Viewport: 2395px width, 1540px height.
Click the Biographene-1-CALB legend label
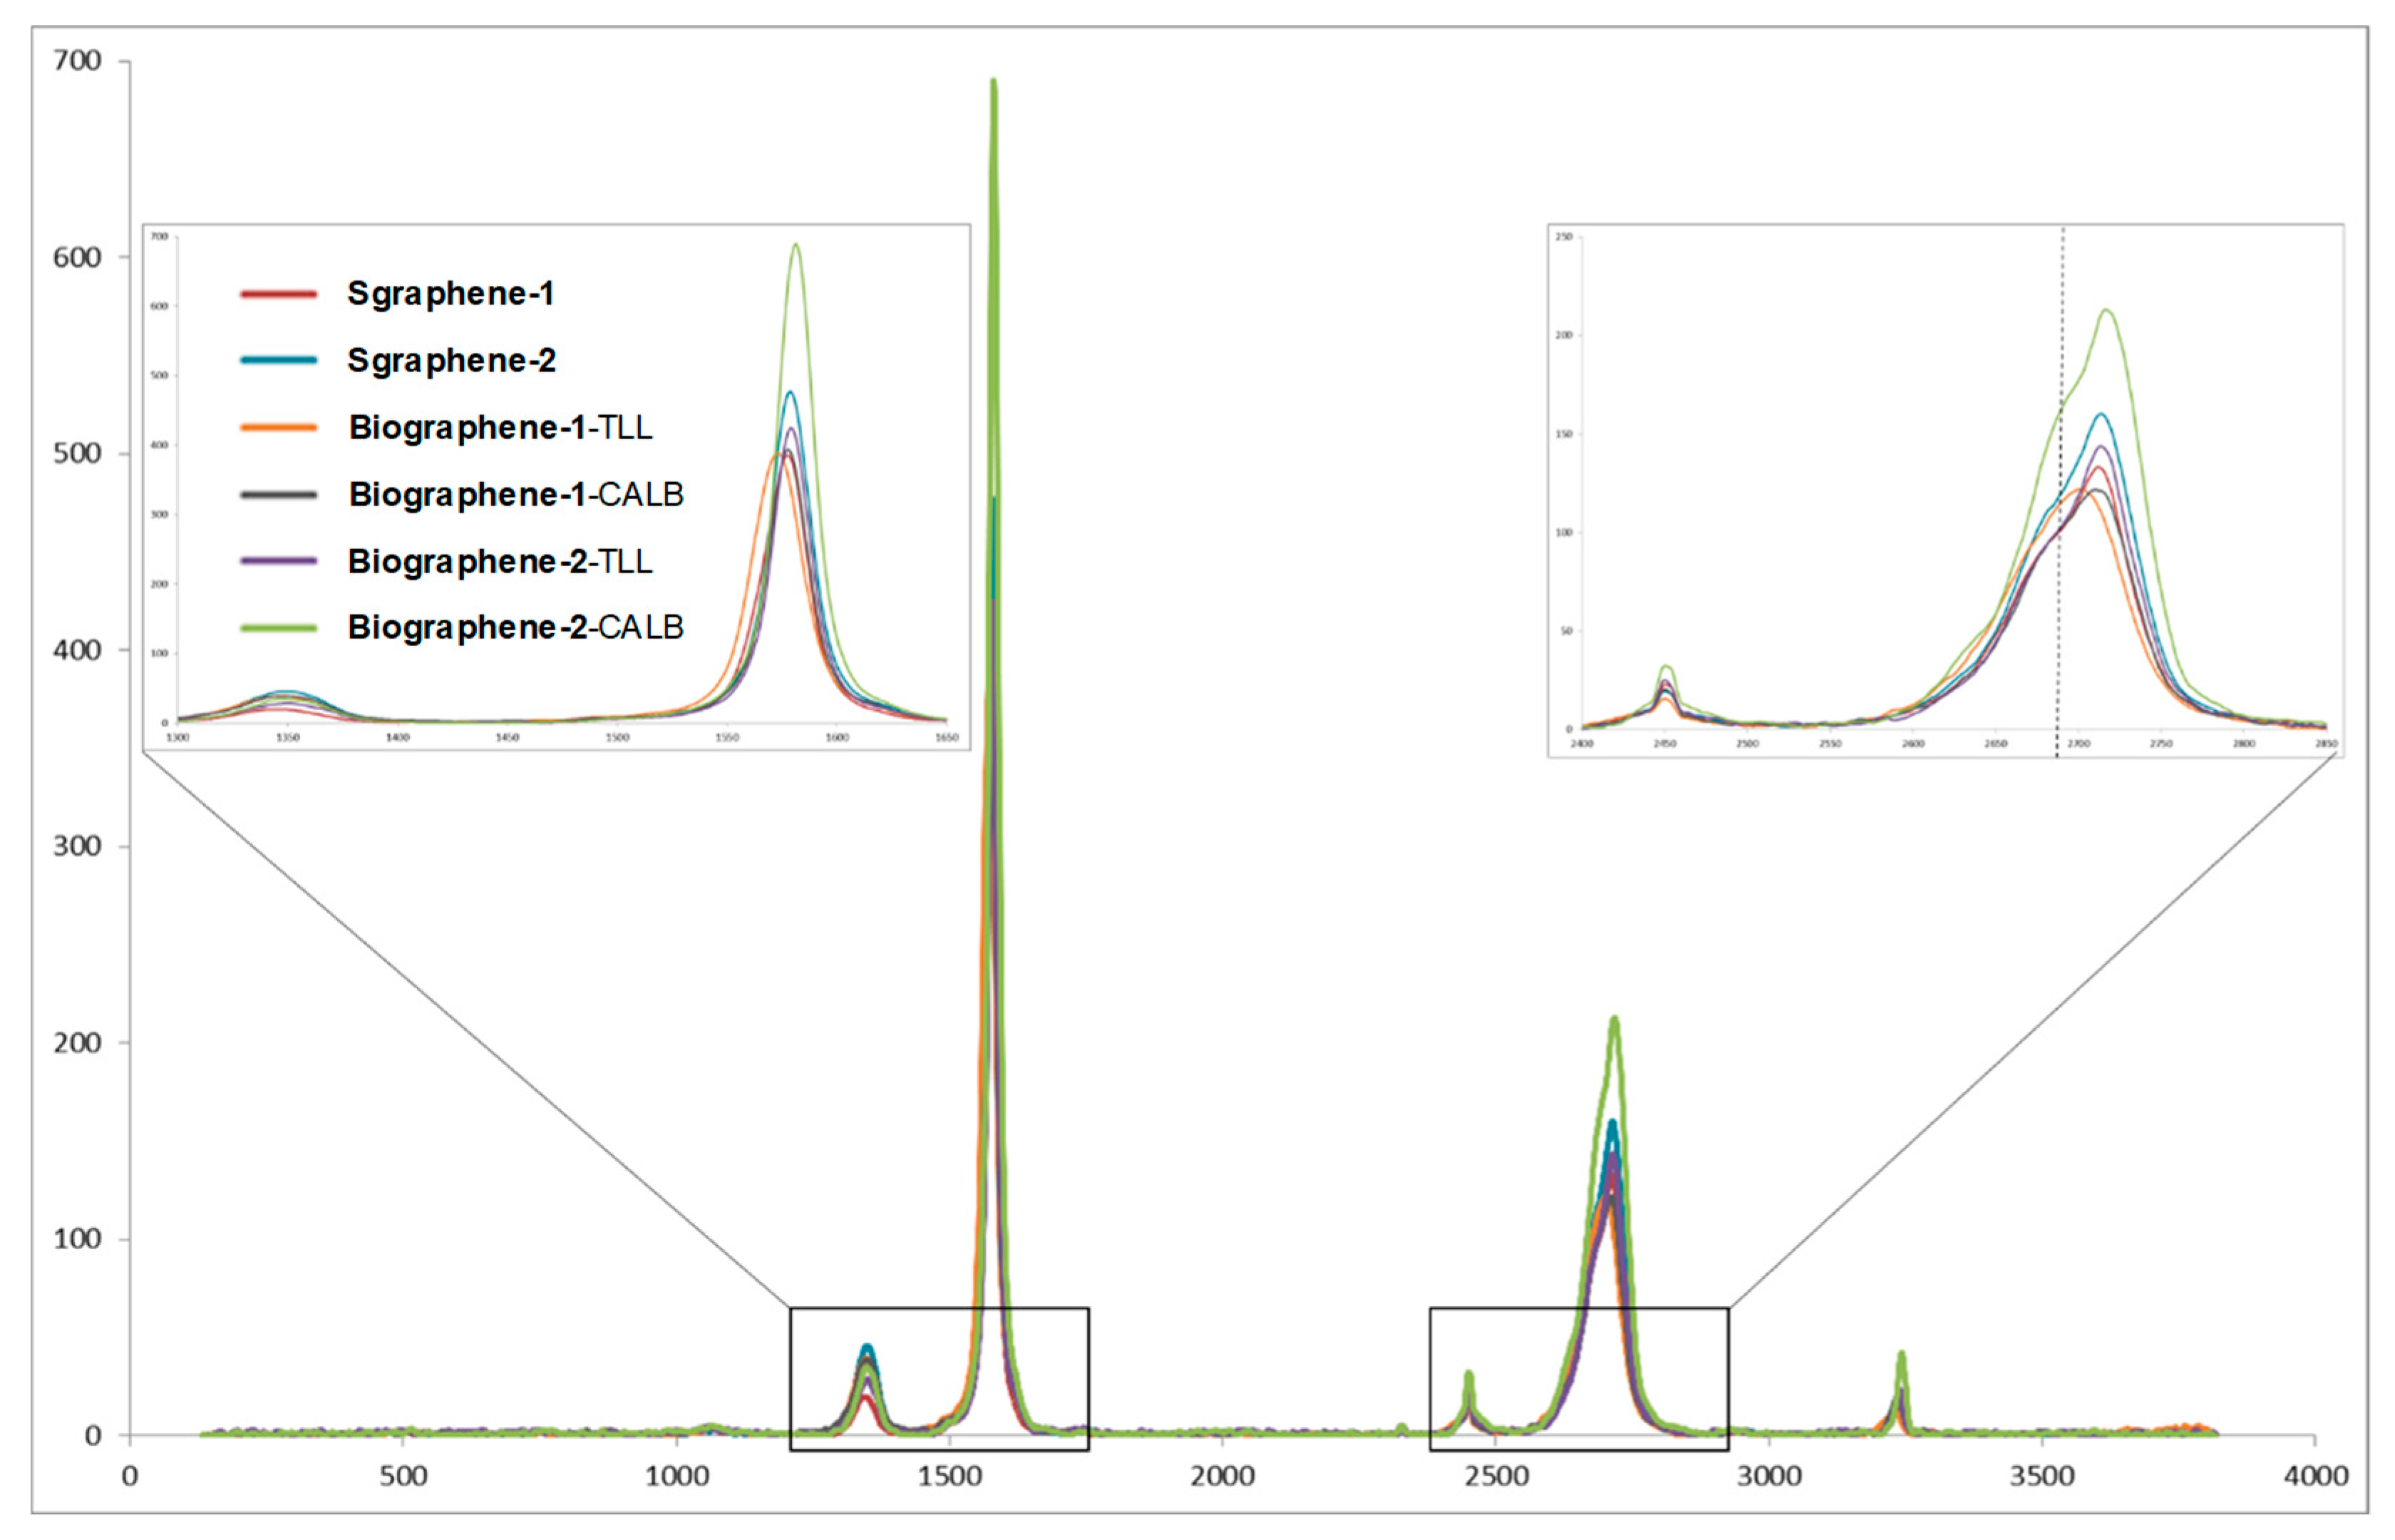[x=516, y=494]
